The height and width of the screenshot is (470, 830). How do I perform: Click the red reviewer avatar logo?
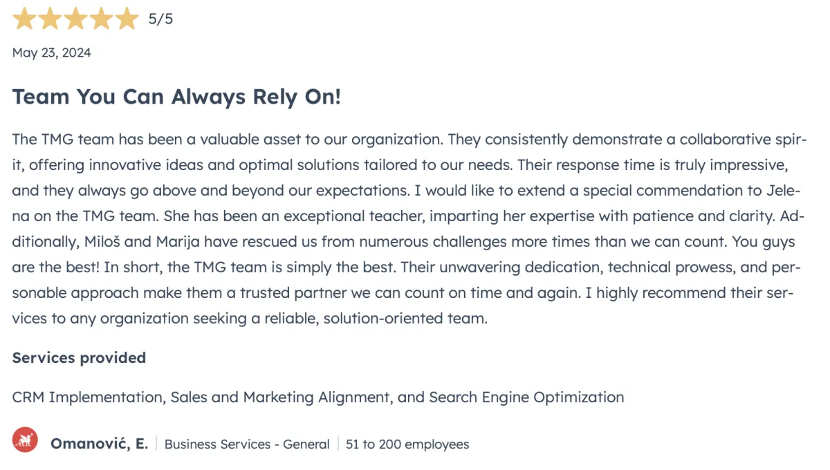[25, 440]
